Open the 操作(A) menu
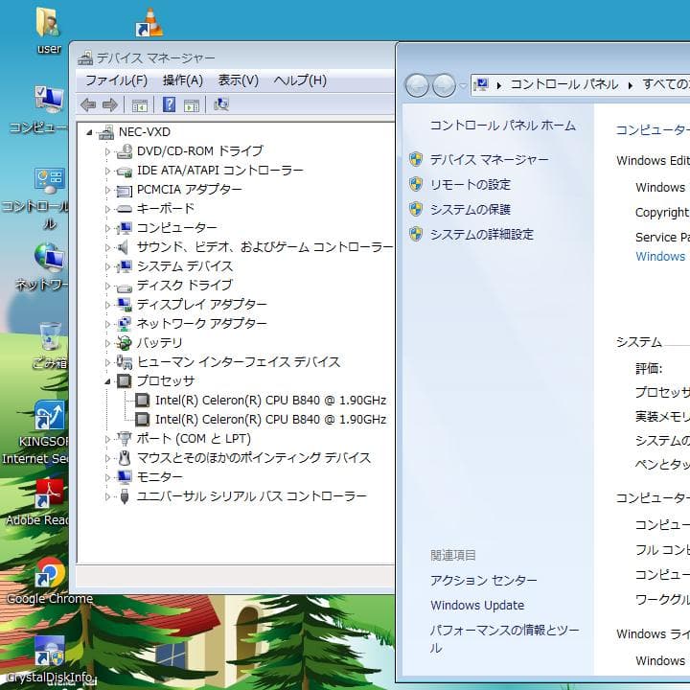Screen dimensions: 690x690 [183, 80]
